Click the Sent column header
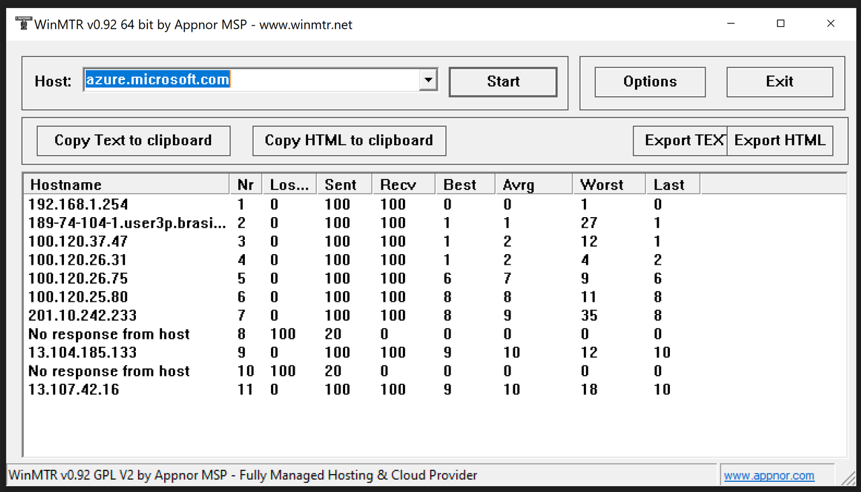 coord(344,184)
